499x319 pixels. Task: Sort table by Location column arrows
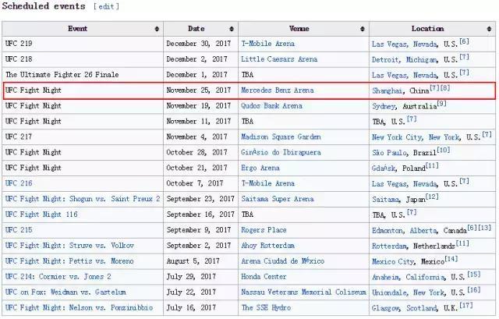pos(489,29)
